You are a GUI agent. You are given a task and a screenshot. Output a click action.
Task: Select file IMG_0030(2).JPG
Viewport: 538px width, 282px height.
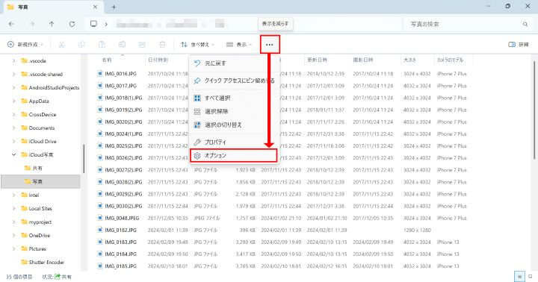click(x=123, y=206)
